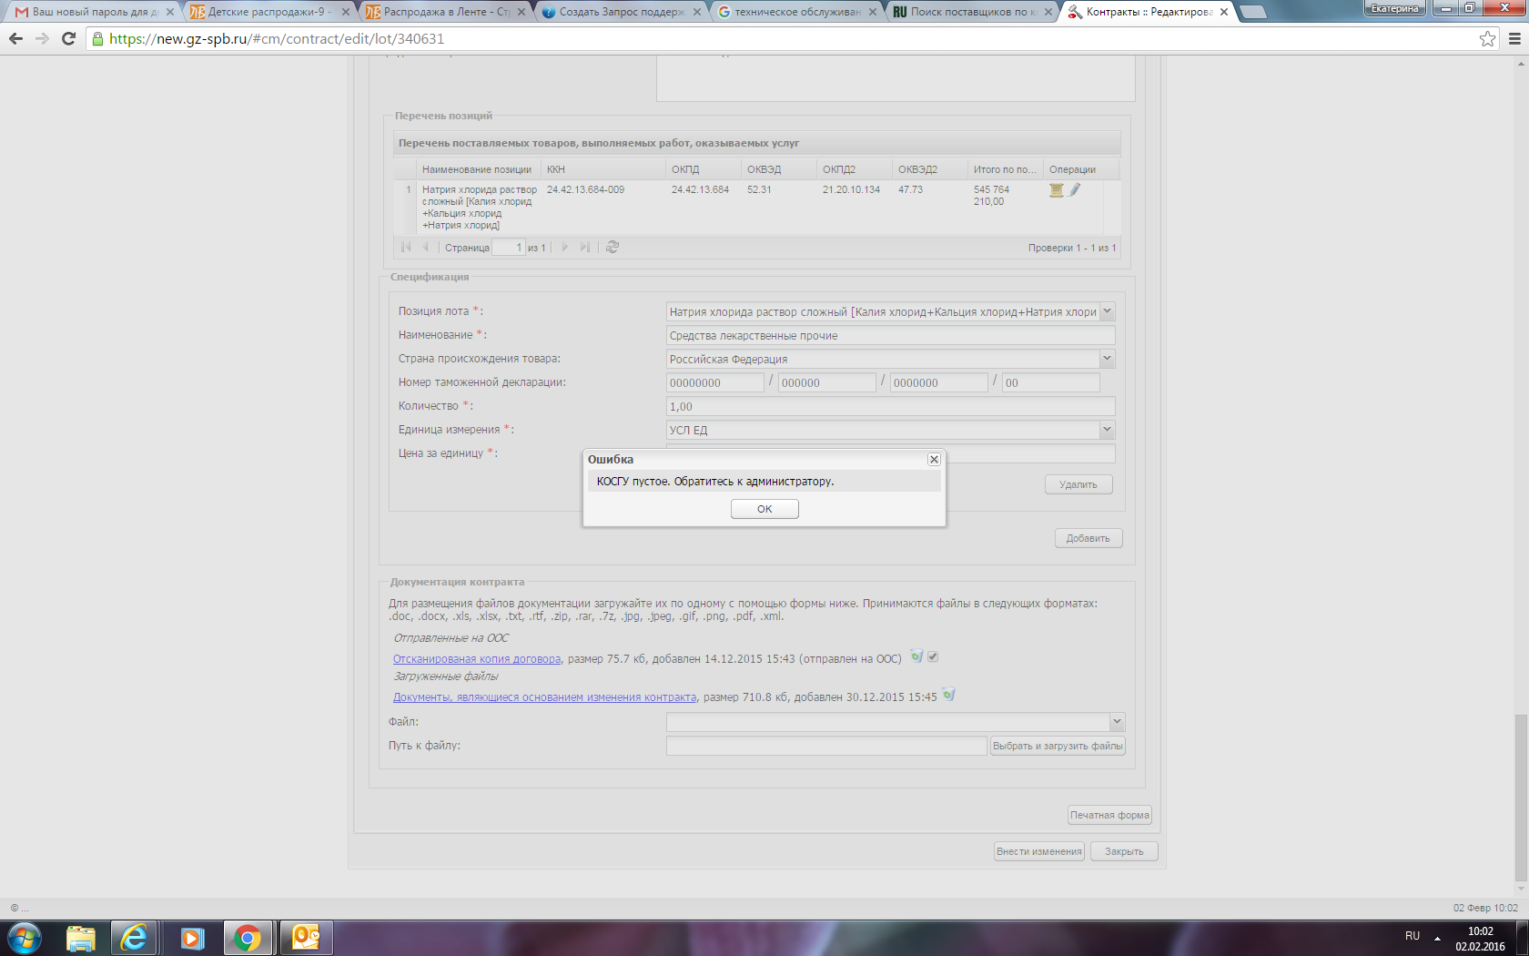Click the Количество input field
The width and height of the screenshot is (1529, 956).
coord(891,406)
